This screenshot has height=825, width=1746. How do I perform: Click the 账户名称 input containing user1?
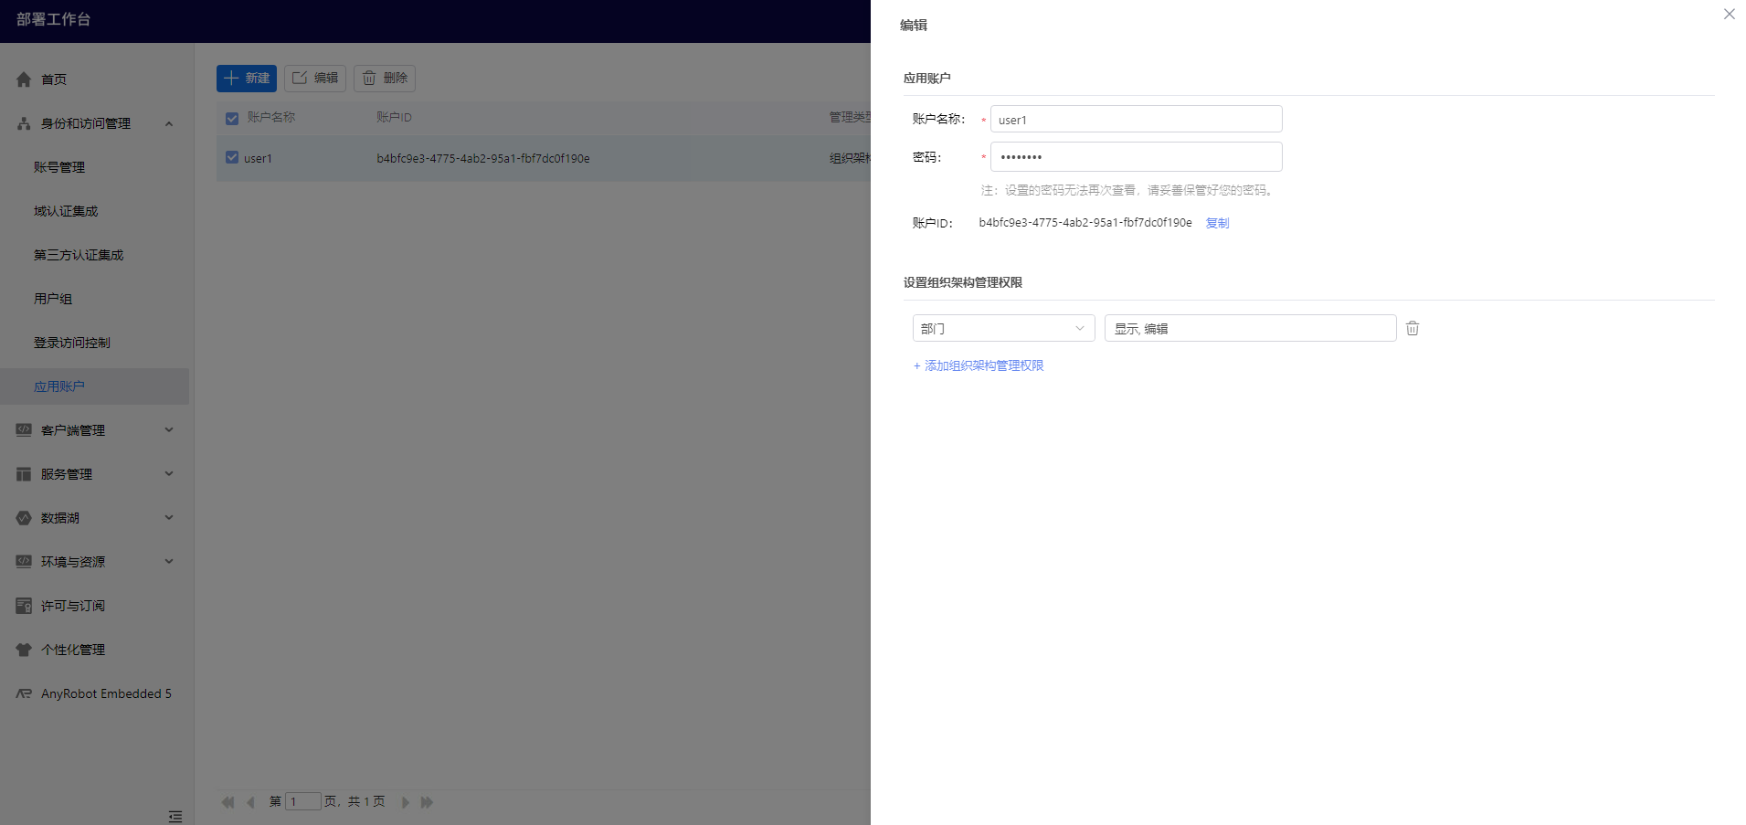coord(1136,119)
